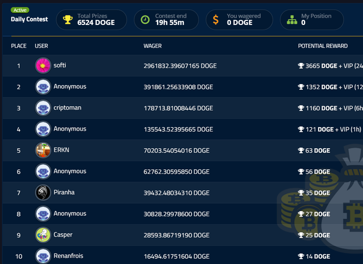
Task: Select place number 5 cell
Action: click(19, 150)
